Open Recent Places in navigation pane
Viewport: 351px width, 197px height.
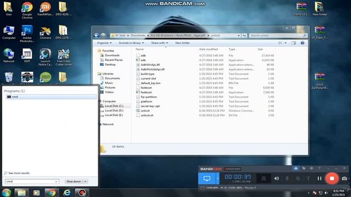click(x=114, y=60)
